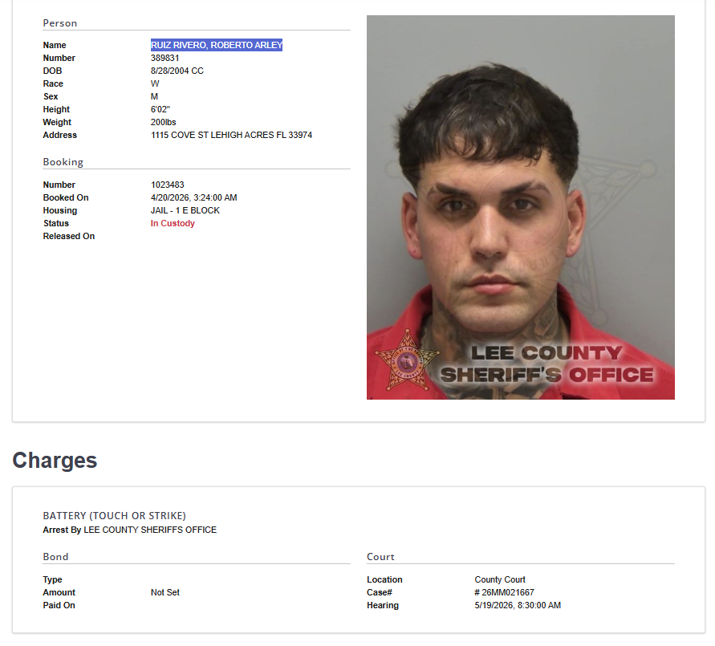
Task: Click the highlighted inmate name text
Action: coord(217,45)
